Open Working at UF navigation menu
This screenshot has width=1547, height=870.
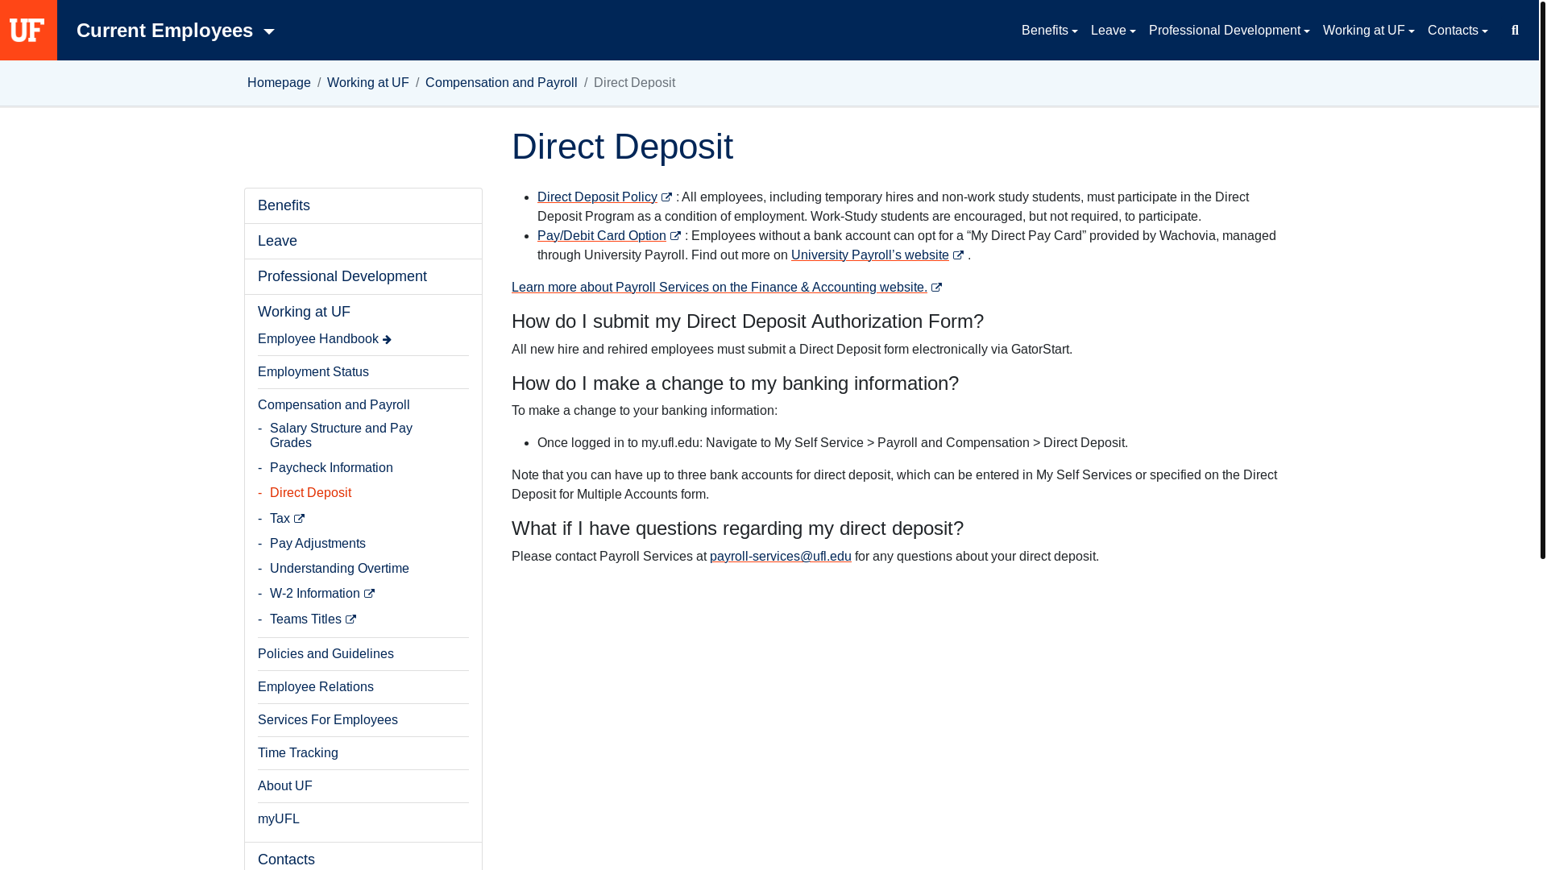[1368, 31]
